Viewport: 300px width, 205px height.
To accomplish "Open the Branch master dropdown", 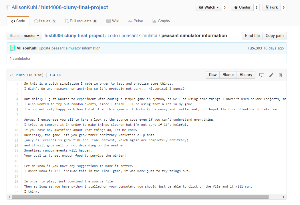I will coord(25,36).
